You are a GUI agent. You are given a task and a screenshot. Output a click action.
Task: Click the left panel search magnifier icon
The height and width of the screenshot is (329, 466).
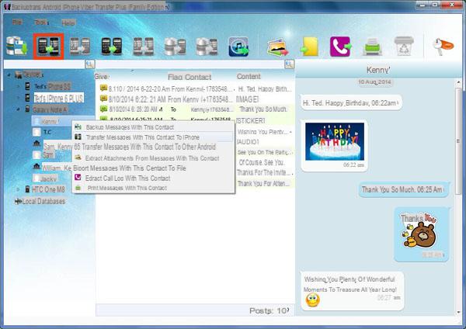[x=90, y=64]
